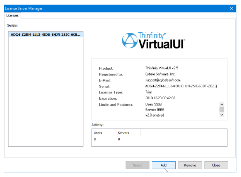
Task: Select serial ADG4-Z2RM-LLL3 in Serials list
Action: click(46, 35)
